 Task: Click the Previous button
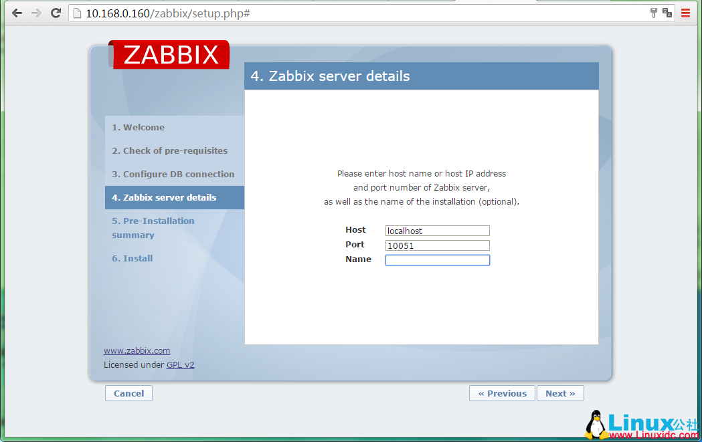click(x=502, y=393)
